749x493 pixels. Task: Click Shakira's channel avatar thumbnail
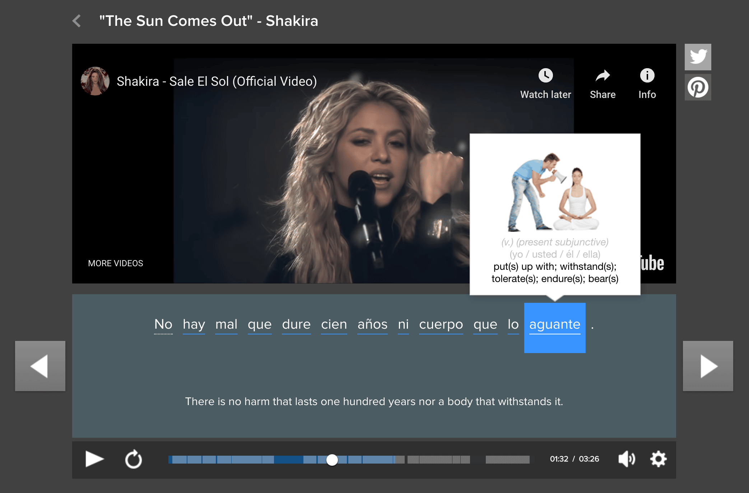95,81
